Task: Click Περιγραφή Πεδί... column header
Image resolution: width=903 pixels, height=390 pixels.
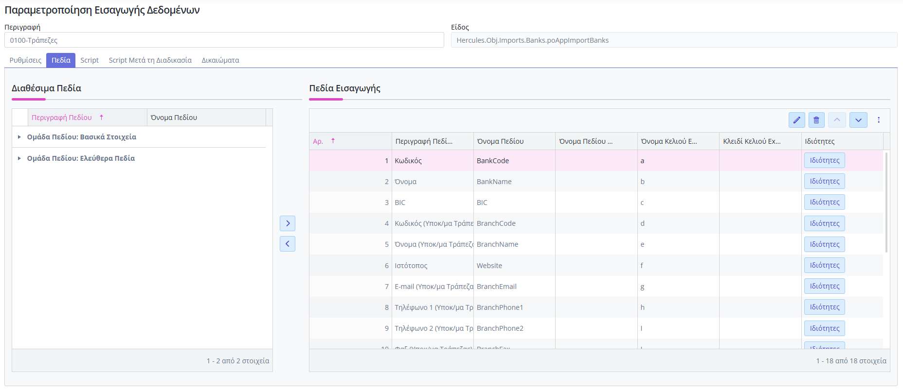Action: click(433, 141)
